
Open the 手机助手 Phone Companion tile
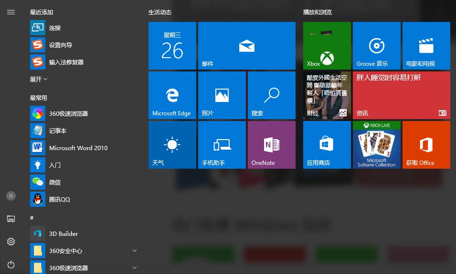tap(222, 145)
